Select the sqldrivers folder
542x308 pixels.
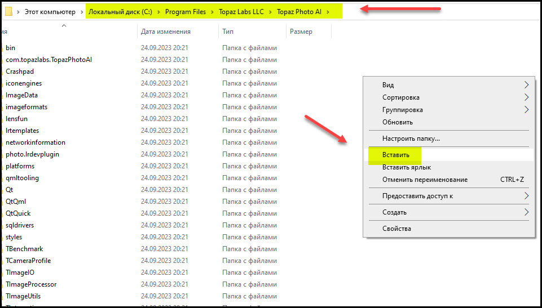point(20,225)
